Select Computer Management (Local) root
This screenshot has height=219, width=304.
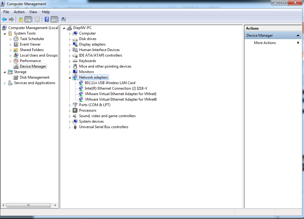pyautogui.click(x=33, y=28)
